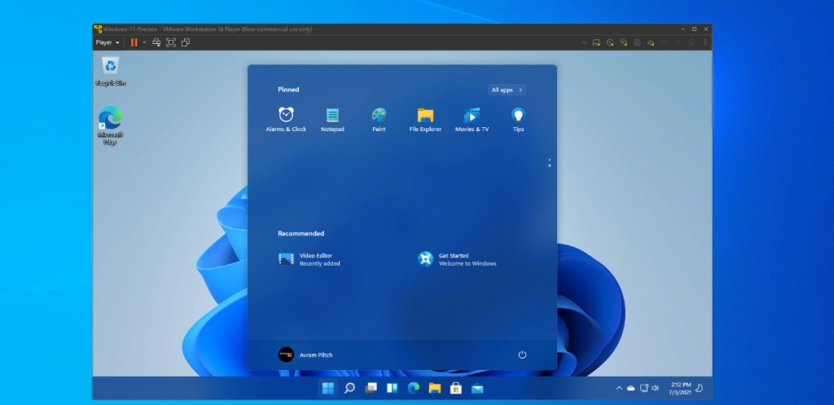Screen dimensions: 834x405
Task: Click the hard disk device icon in VMware
Action: pyautogui.click(x=597, y=42)
